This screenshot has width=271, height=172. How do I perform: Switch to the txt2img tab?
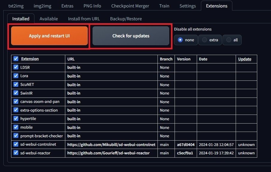click(16, 6)
